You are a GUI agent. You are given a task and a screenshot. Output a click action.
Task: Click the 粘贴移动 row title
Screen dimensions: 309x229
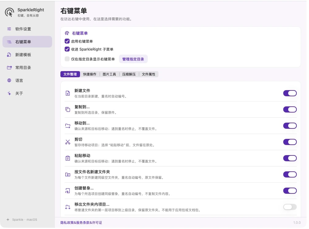pos(82,155)
